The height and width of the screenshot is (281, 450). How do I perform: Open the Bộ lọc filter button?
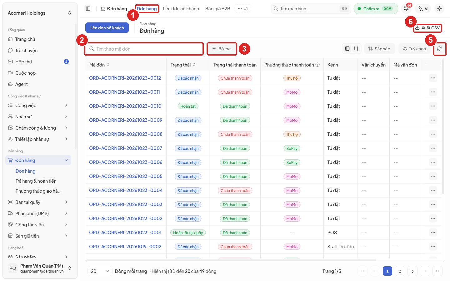221,49
